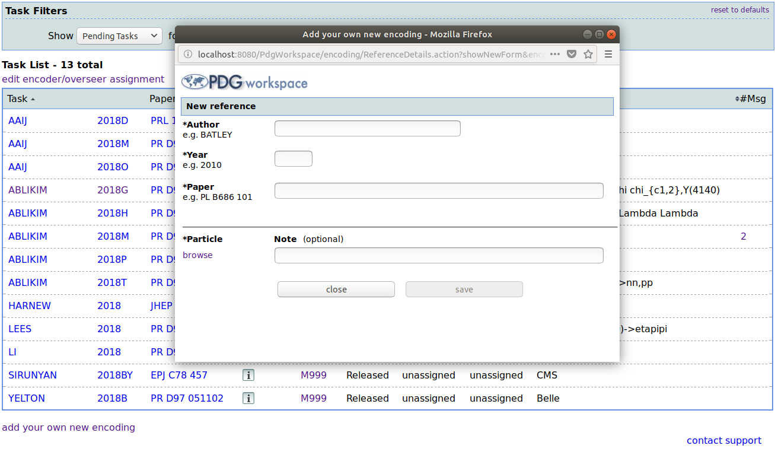Click 2018D year link for AAIJ
Image resolution: width=775 pixels, height=458 pixels.
tap(113, 120)
